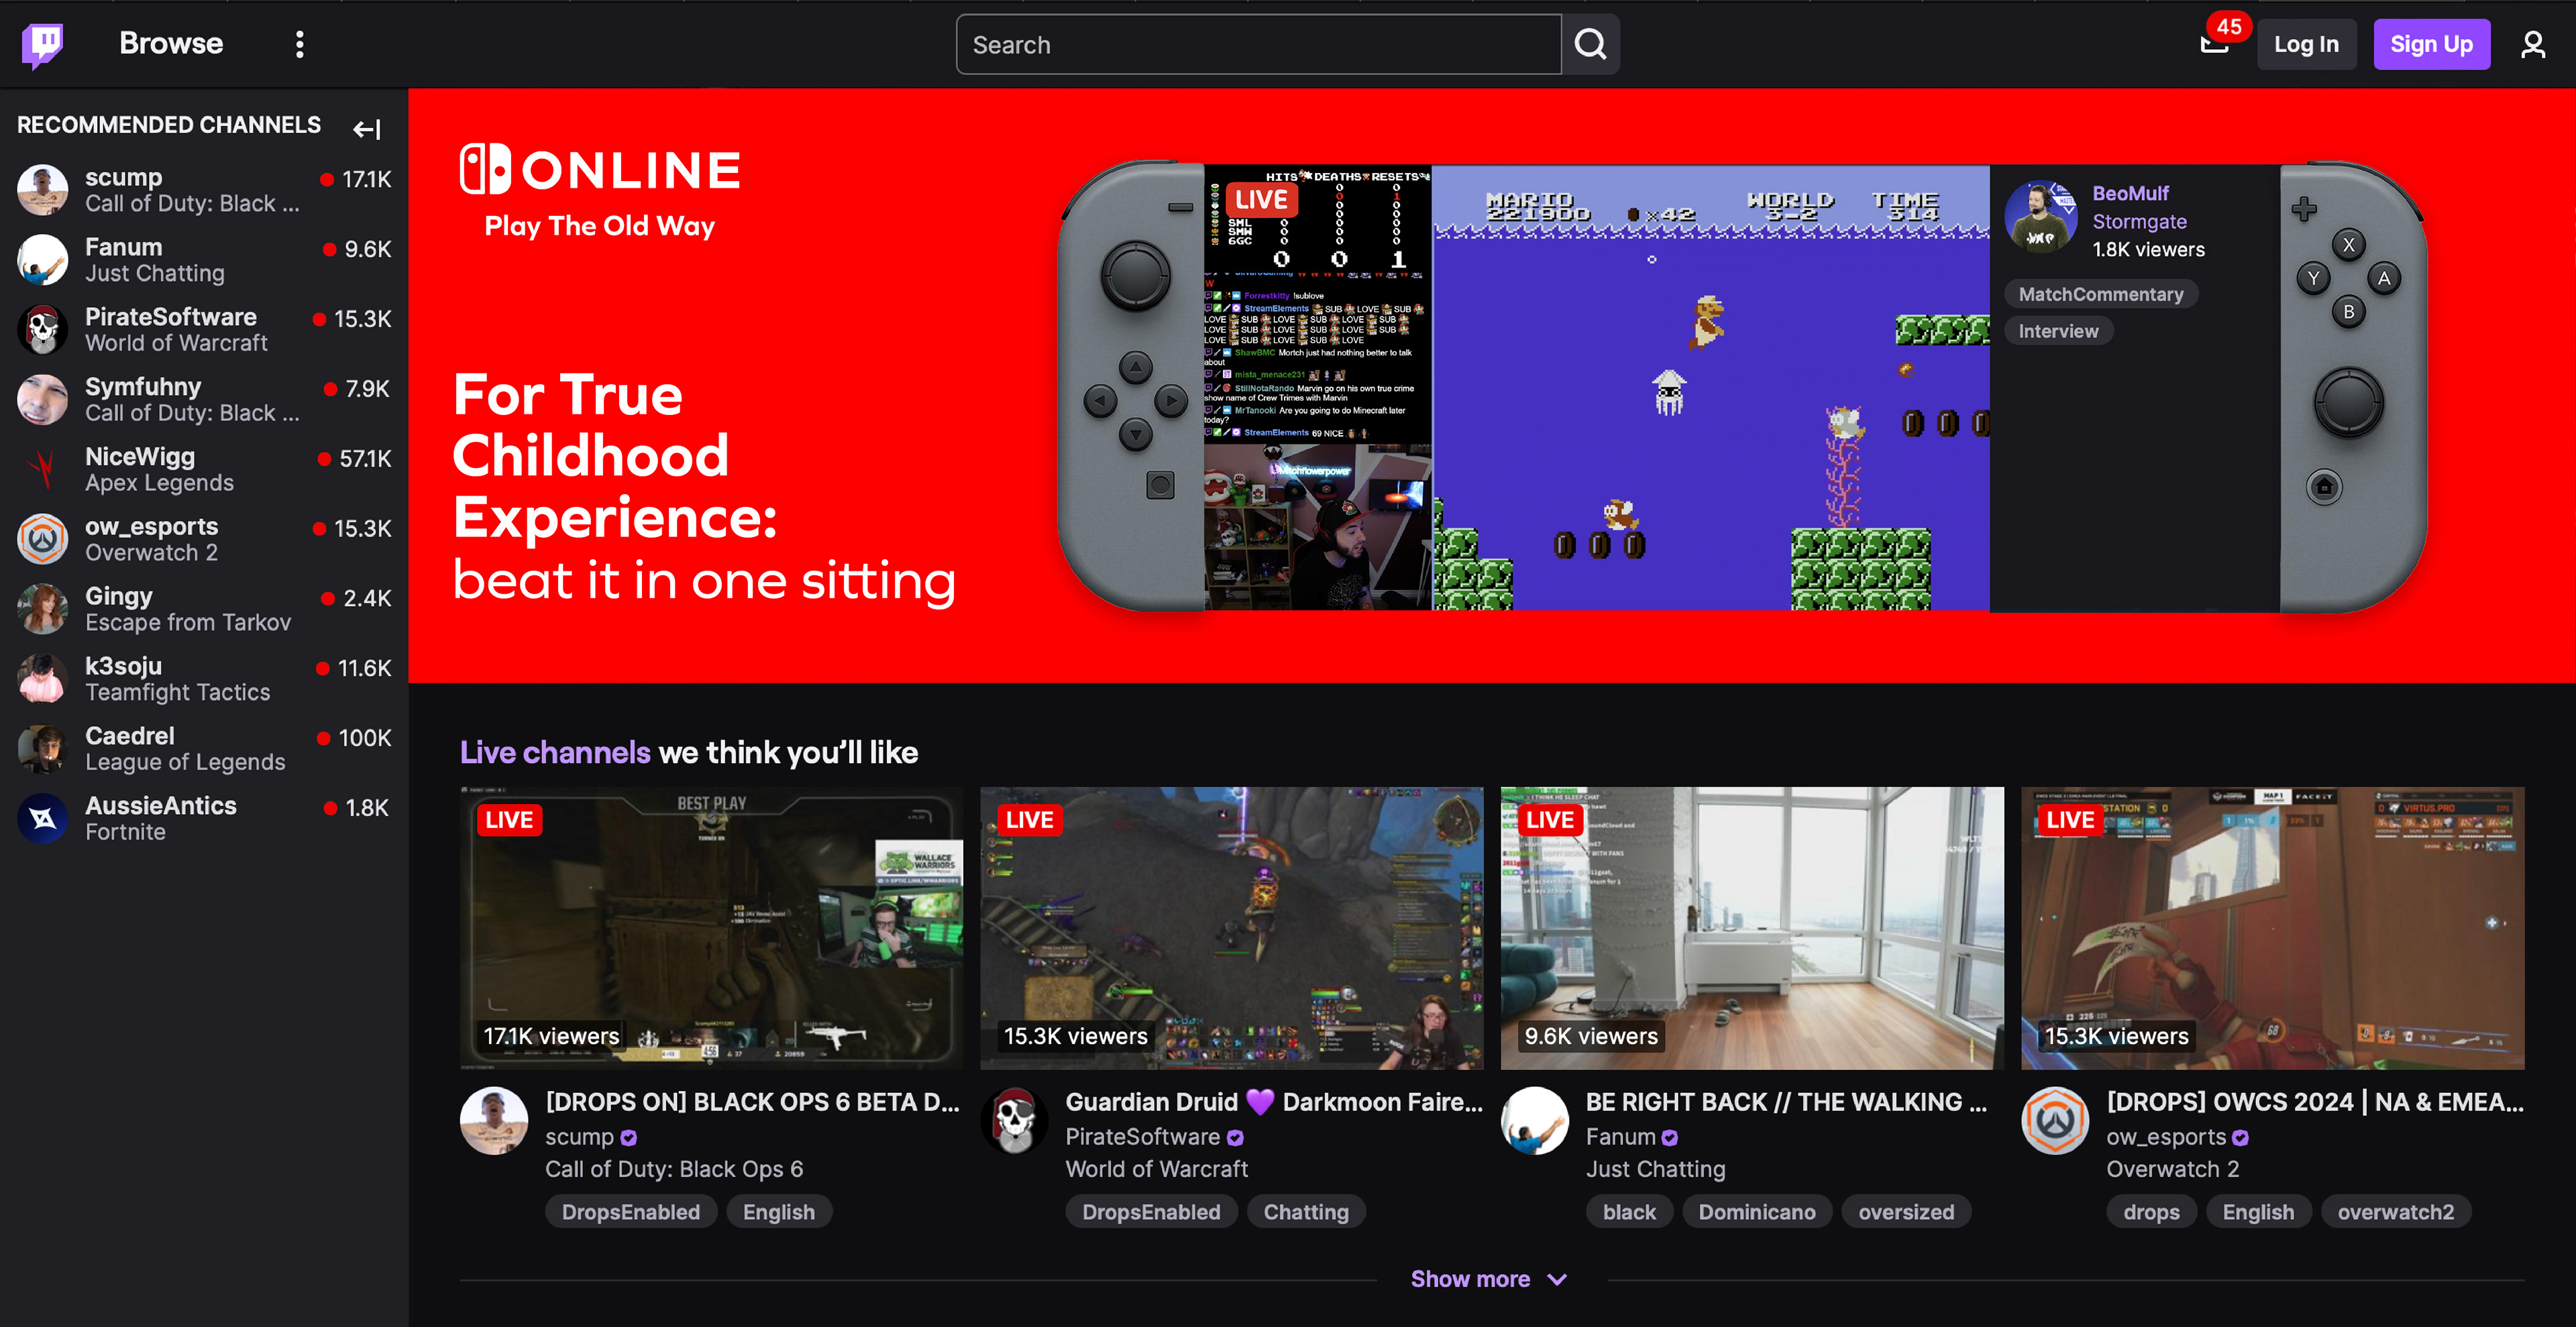Screen dimensions: 2576x1327
Task: Open PirateSoftware's Warcraft stream thumbnail
Action: tap(1231, 927)
